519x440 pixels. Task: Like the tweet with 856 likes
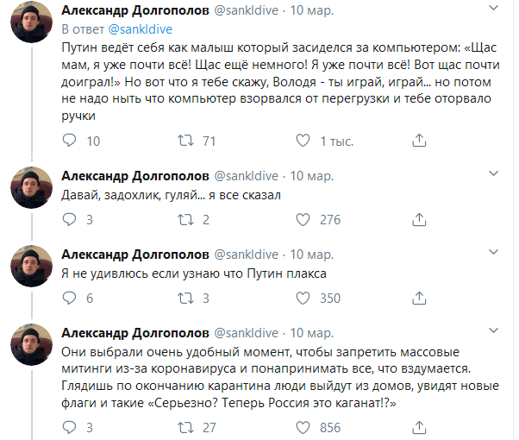click(x=303, y=427)
